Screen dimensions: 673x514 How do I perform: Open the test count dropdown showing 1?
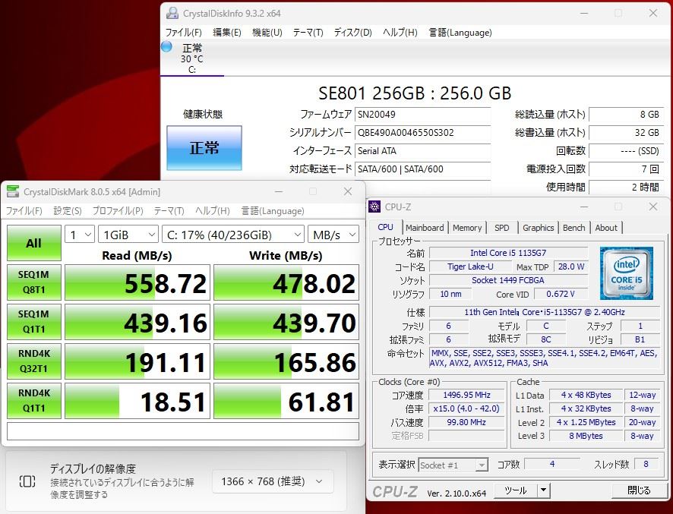80,235
